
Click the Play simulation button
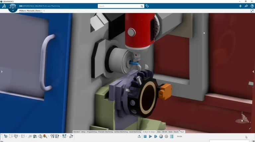150,136
